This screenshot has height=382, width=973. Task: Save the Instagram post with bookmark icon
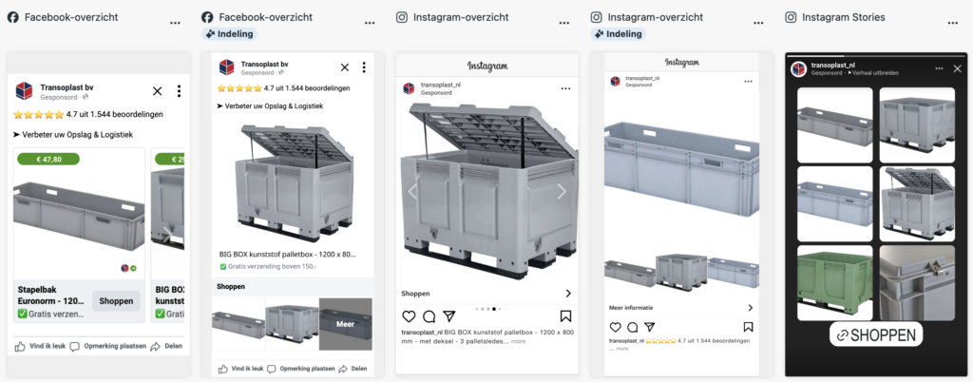click(x=565, y=316)
